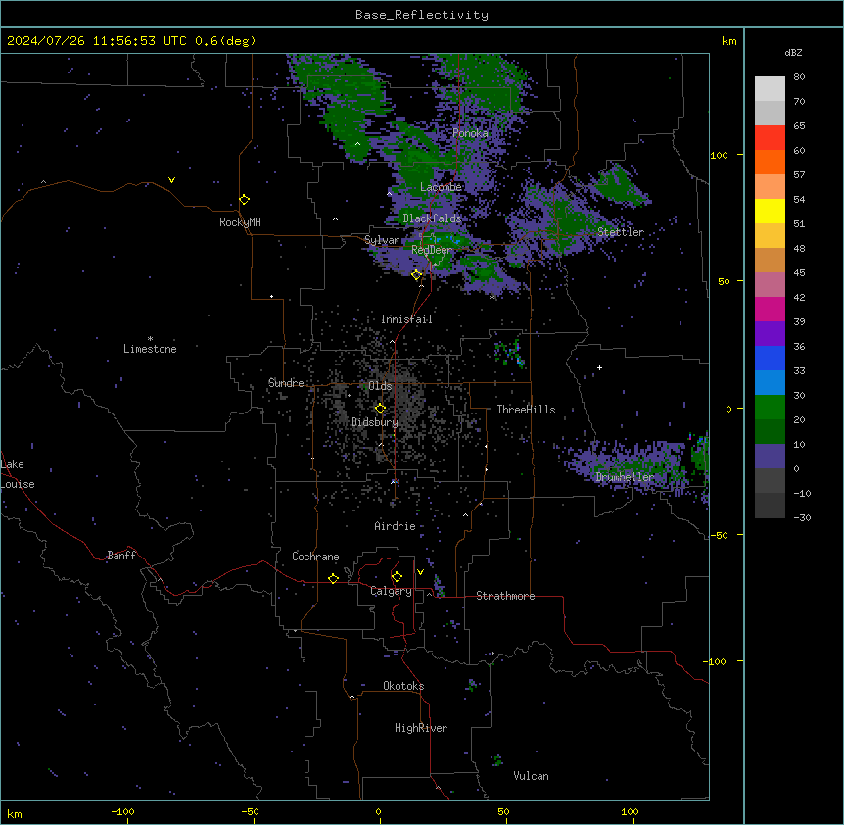Click the Innisfail label
The width and height of the screenshot is (844, 825).
pyautogui.click(x=406, y=319)
